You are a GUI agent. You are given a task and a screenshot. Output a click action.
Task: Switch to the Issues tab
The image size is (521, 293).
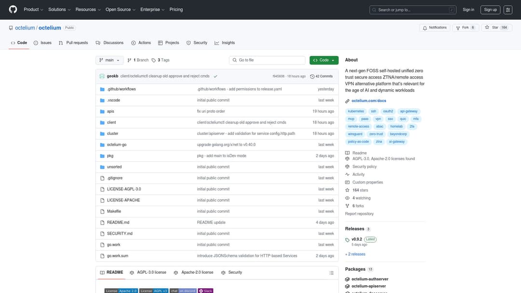42,43
